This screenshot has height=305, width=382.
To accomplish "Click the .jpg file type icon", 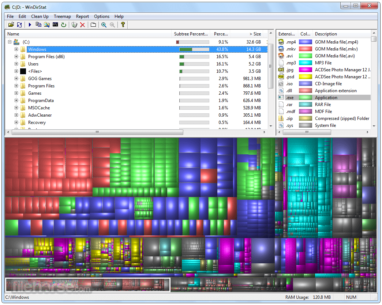I will coord(281,70).
